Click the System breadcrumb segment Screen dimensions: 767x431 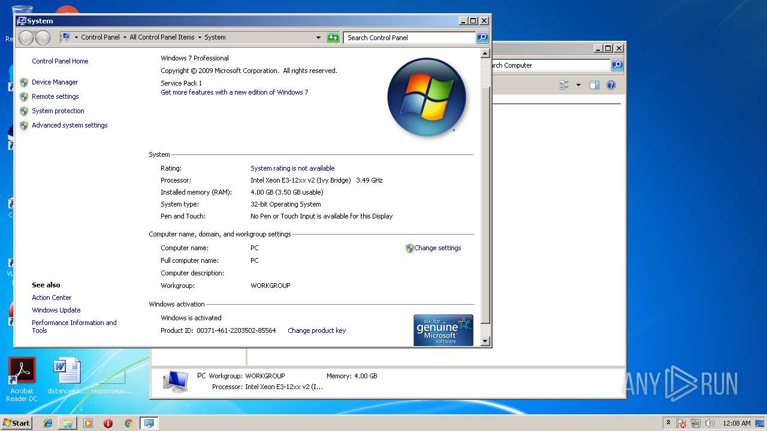[215, 37]
